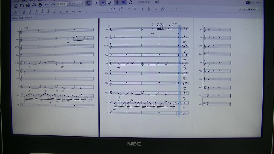Close the Mozart Rondo A-moll tab
This screenshot has width=274, height=154.
point(32,18)
